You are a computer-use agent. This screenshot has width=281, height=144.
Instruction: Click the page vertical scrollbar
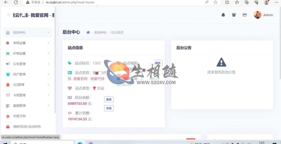point(280,43)
